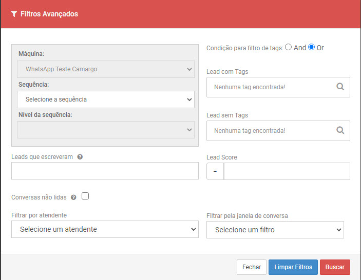
Task: Click the Lead Score value input
Action: click(287, 171)
